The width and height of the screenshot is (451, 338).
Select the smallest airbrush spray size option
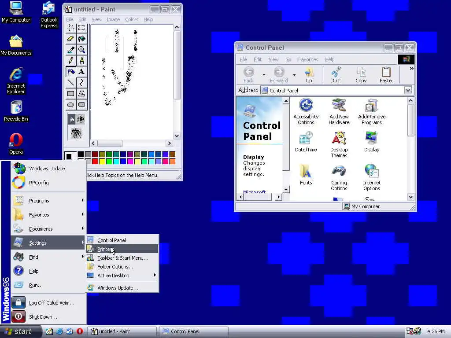pos(72,119)
